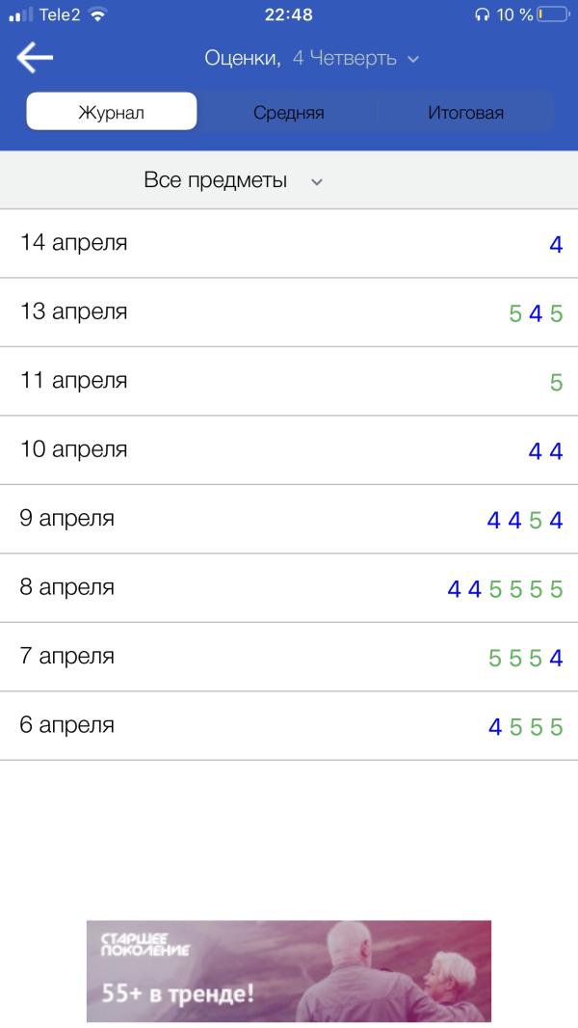Switch to the Журнал tab

coord(112,112)
